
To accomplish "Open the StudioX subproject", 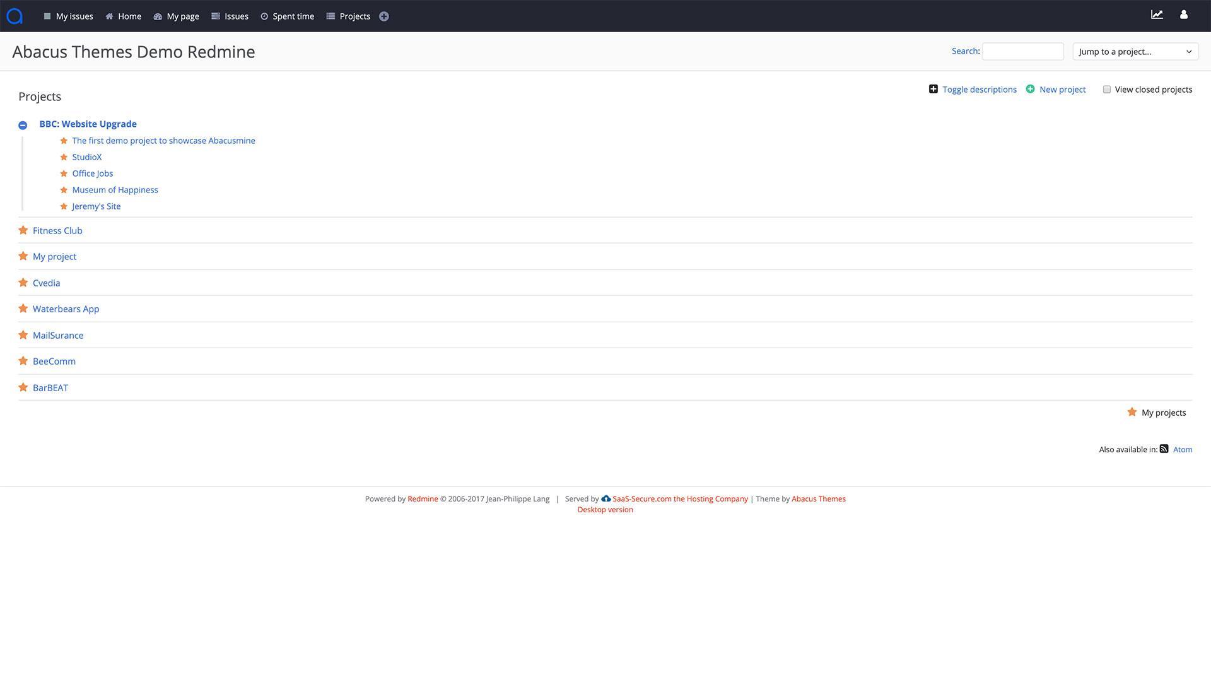I will pos(87,157).
